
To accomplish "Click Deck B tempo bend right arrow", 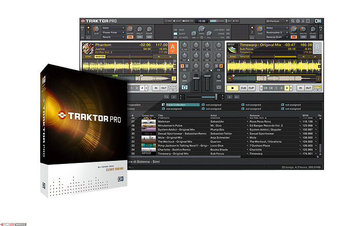I will (315, 56).
